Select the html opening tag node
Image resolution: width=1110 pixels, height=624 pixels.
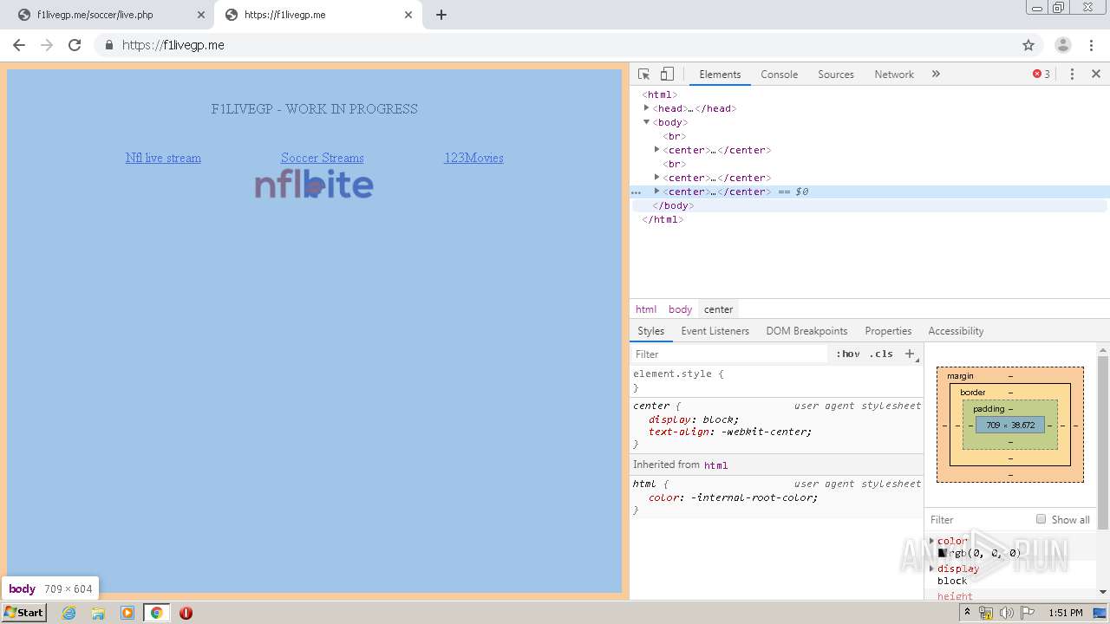click(x=660, y=94)
